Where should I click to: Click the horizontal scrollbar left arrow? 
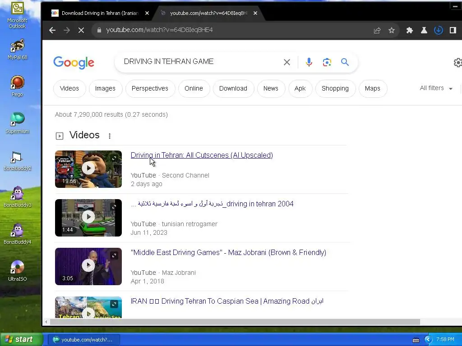46,322
